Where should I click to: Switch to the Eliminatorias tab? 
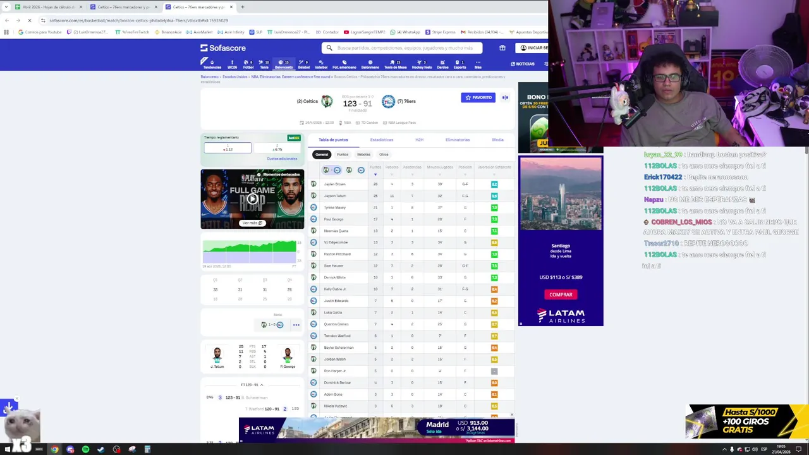pos(458,140)
